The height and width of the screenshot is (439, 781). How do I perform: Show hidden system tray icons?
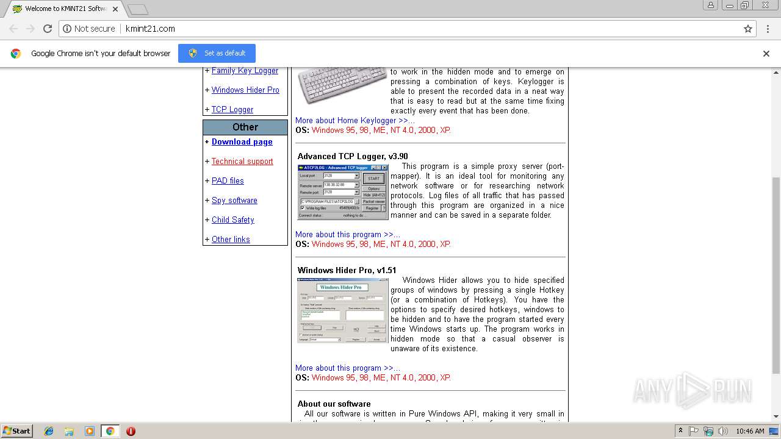(x=680, y=431)
